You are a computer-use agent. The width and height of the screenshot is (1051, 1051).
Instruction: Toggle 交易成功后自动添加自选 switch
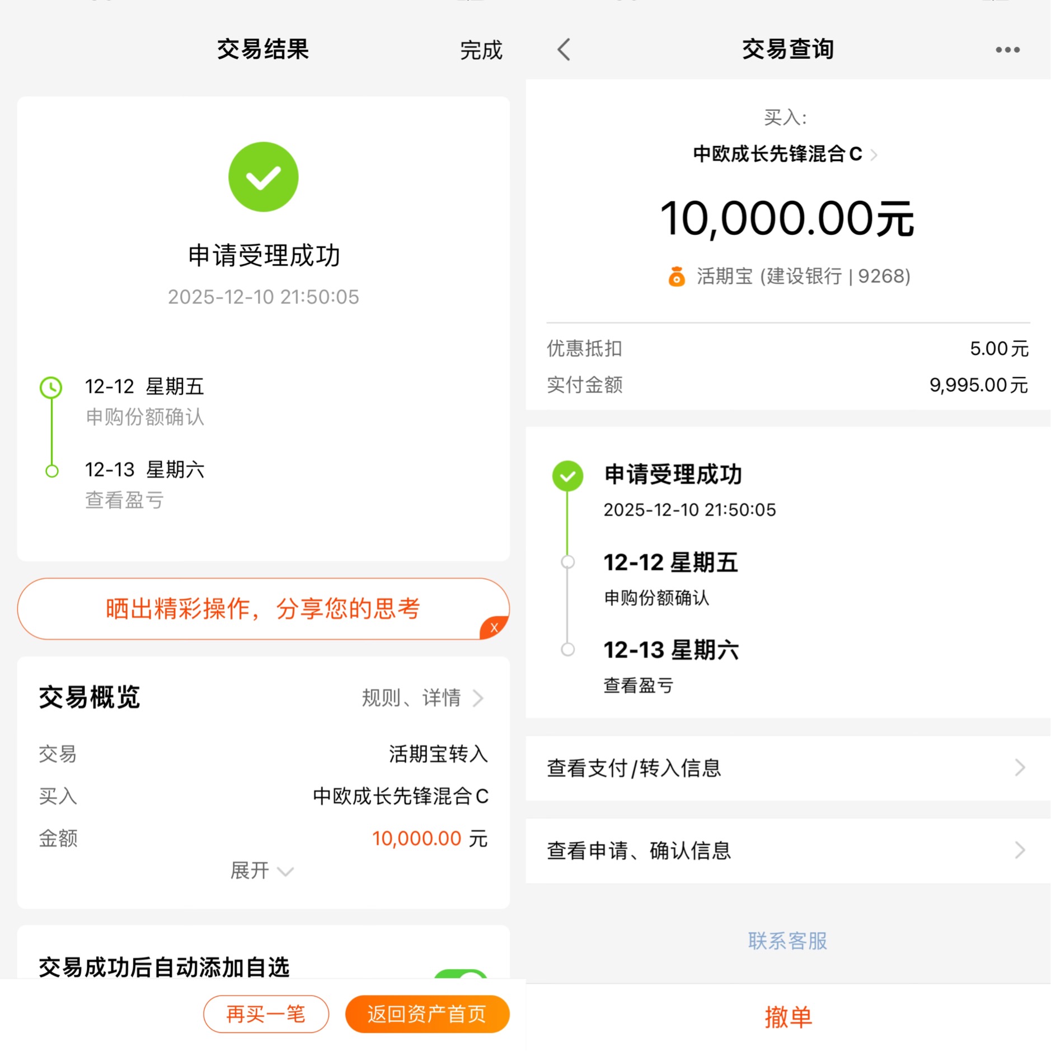[x=461, y=974]
